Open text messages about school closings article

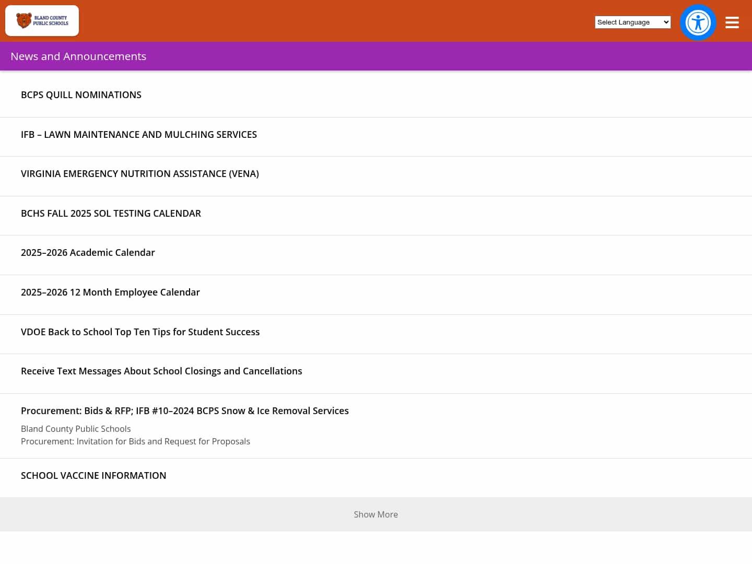click(161, 371)
